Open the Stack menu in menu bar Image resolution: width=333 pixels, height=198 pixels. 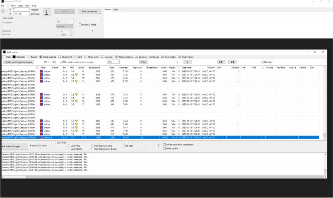13,6
